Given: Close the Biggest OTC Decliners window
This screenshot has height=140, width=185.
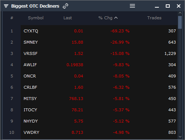Looking at the screenshot, I should (x=178, y=6).
